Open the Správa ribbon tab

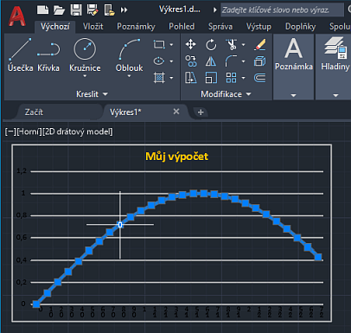click(x=220, y=27)
